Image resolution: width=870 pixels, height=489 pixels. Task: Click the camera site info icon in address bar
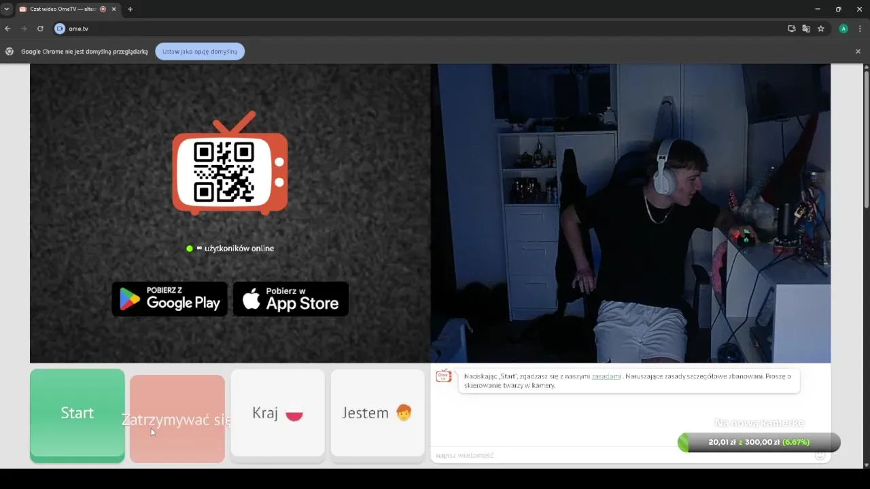pos(60,29)
